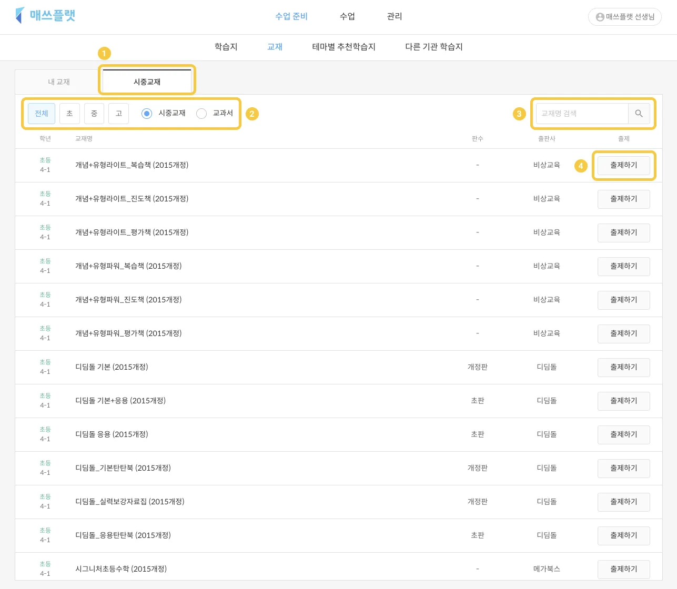Go to the 학습지 submenu

pos(226,47)
